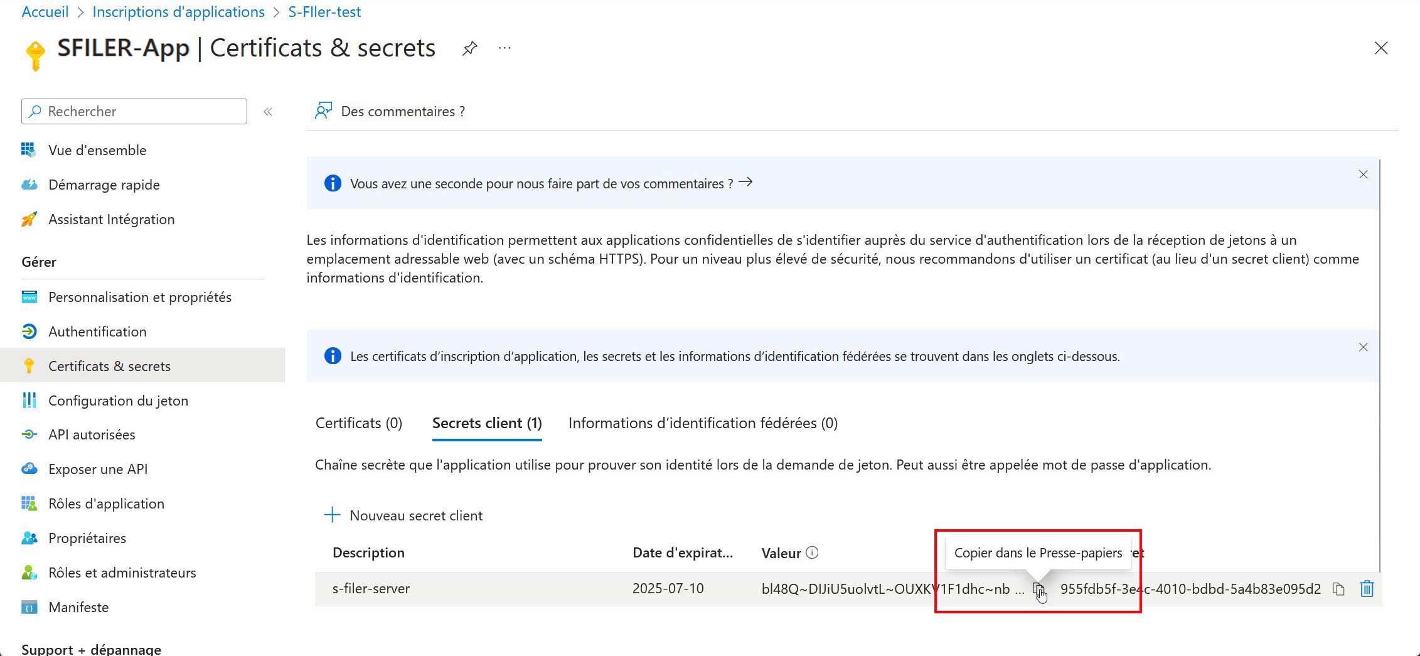This screenshot has height=656, width=1420.
Task: Click the Valeur column header
Action: pyautogui.click(x=781, y=553)
